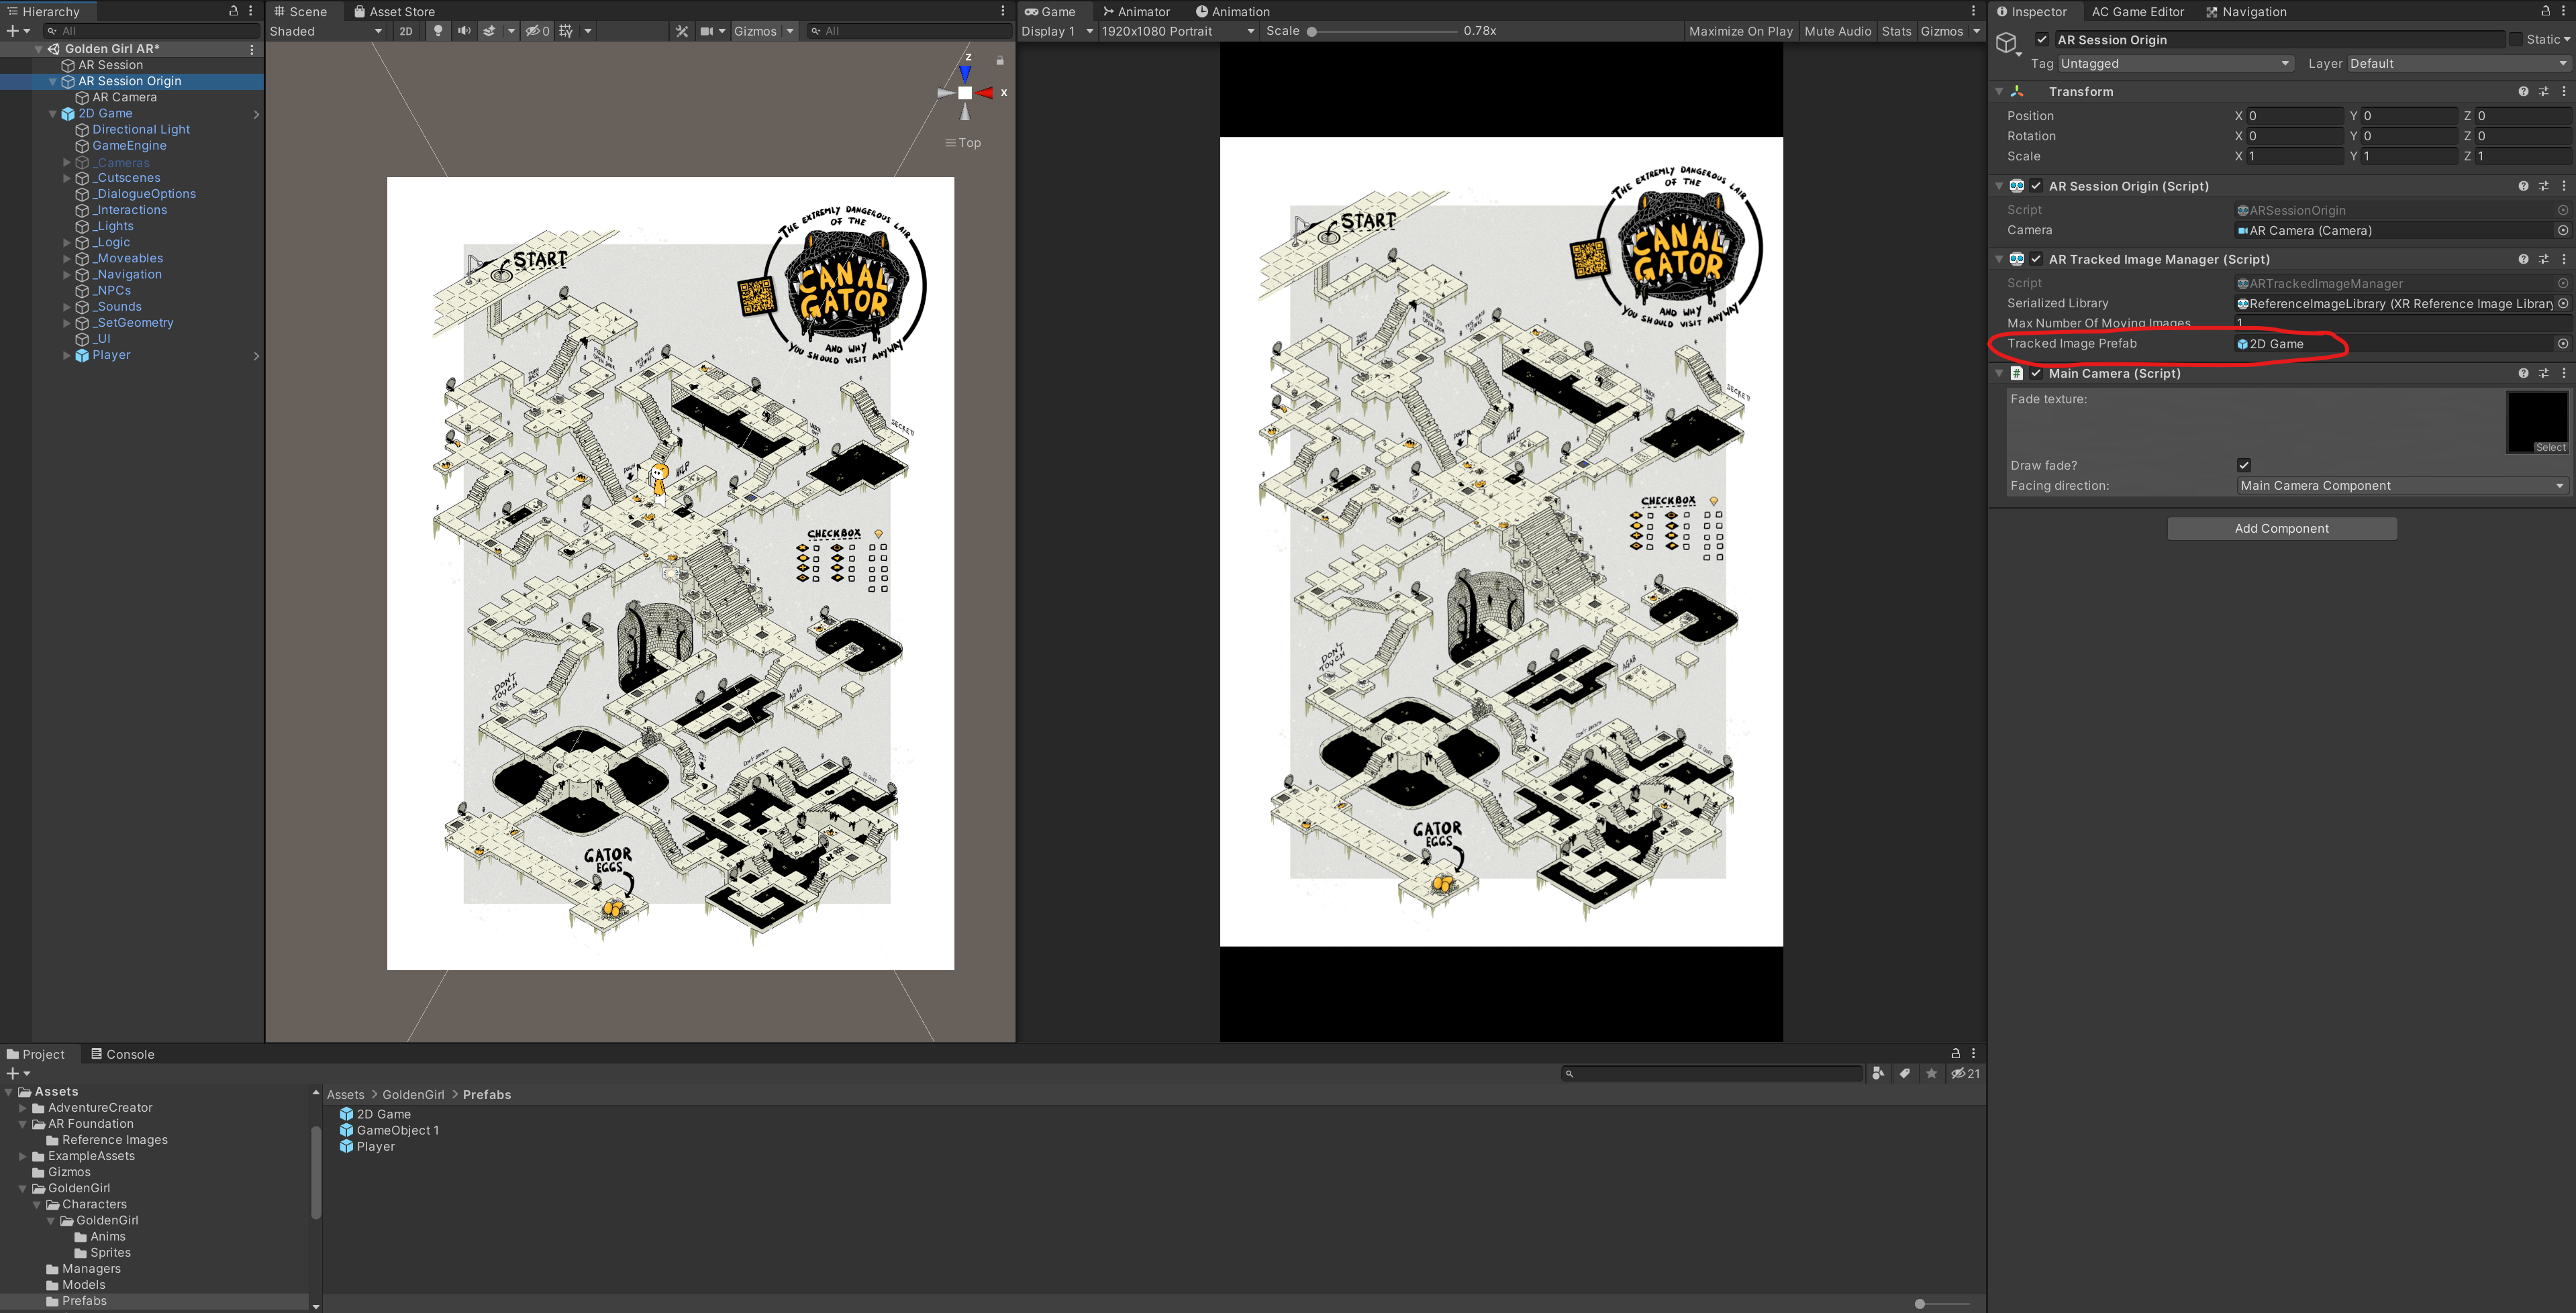Toggle scene orientation gizmo lock
The height and width of the screenshot is (1313, 2576).
coord(1000,61)
